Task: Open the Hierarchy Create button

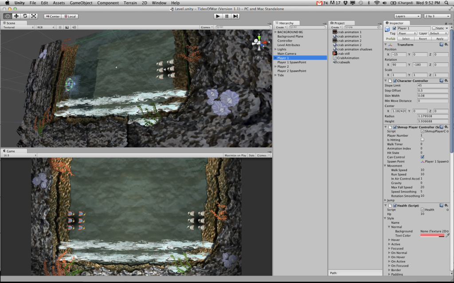Action: click(281, 27)
